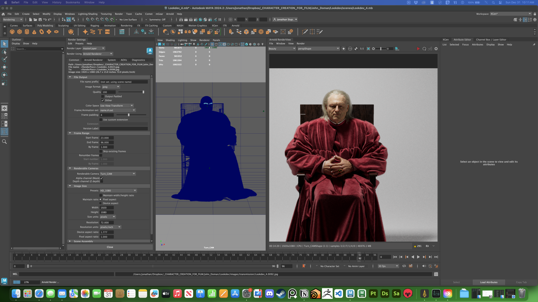
Task: Open the Lighting/Shading menu
Action: click(x=88, y=14)
